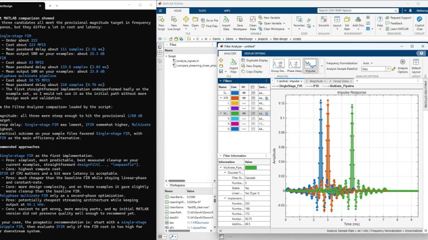Screen dimensions: 428x240
Task: Collapse the Filters panel
Action: click(x=221, y=81)
